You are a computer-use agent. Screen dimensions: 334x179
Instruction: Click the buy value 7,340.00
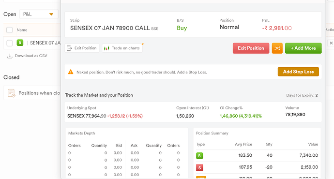309,155
